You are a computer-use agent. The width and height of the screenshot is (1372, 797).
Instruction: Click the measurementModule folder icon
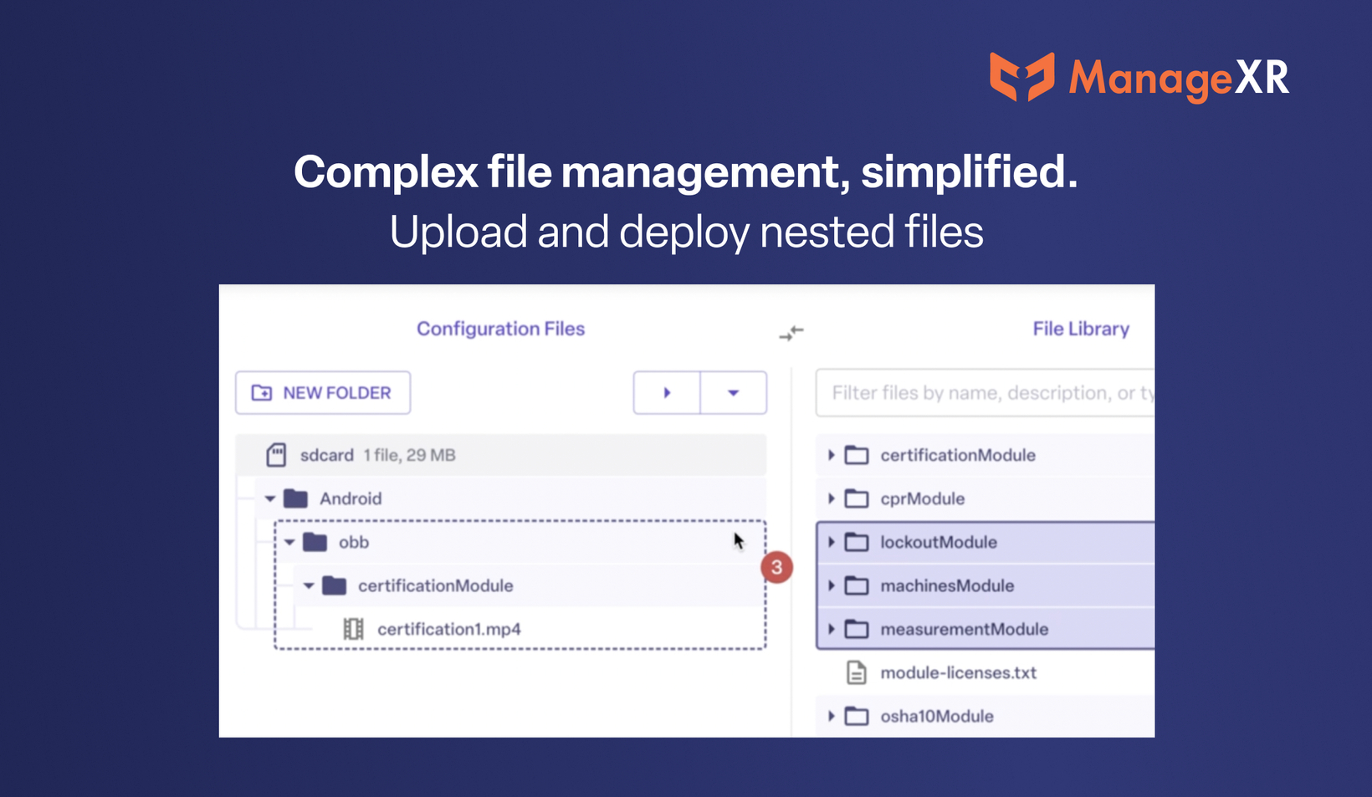(x=857, y=629)
